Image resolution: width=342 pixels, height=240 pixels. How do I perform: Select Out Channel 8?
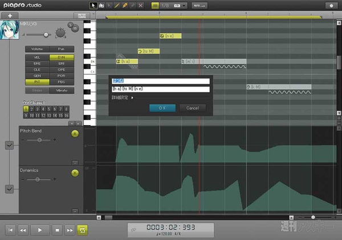66,109
